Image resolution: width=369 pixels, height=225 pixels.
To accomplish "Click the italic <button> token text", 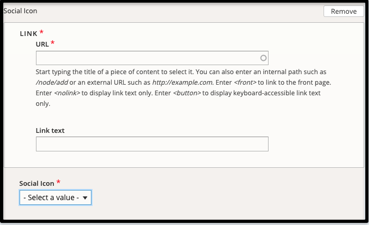I will (x=187, y=93).
